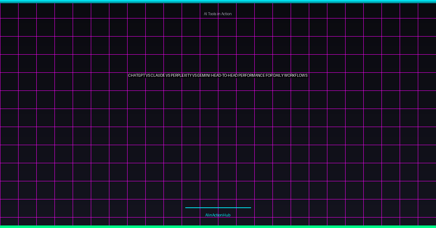Click the word CHATGPT in the headline
This screenshot has height=228, width=436.
(136, 76)
